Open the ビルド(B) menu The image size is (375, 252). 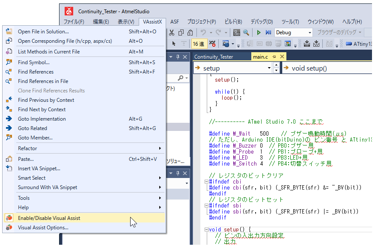coord(233,22)
